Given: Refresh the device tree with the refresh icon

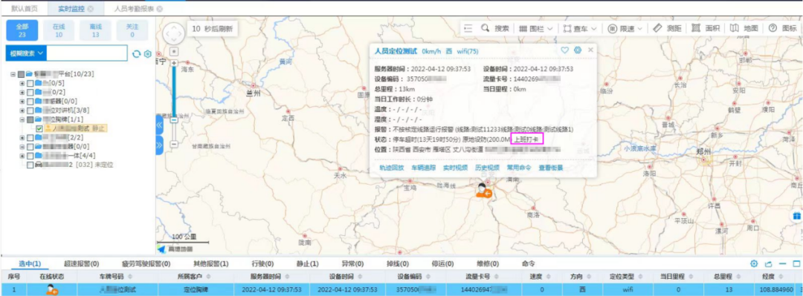Looking at the screenshot, I should coord(136,53).
